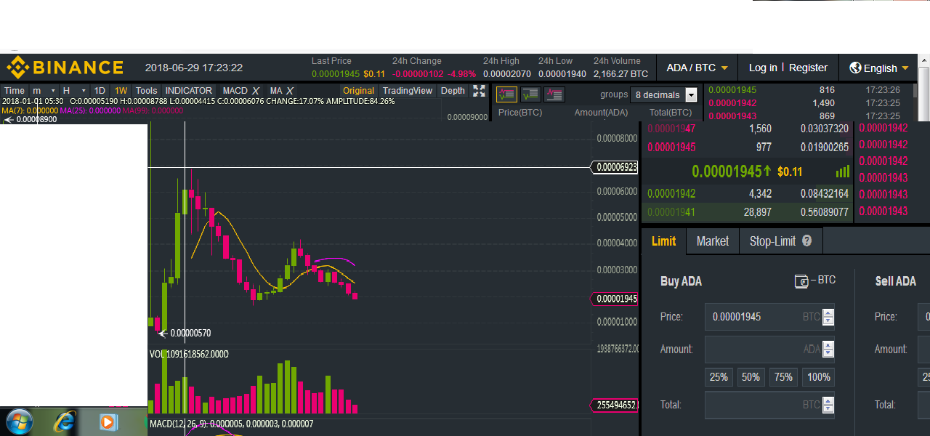Set buy amount to 100%
930x436 pixels.
click(x=819, y=377)
